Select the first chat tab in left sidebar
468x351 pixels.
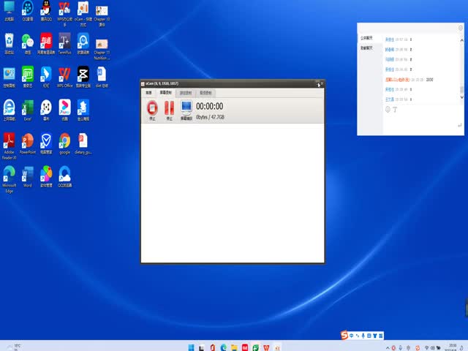tap(366, 37)
